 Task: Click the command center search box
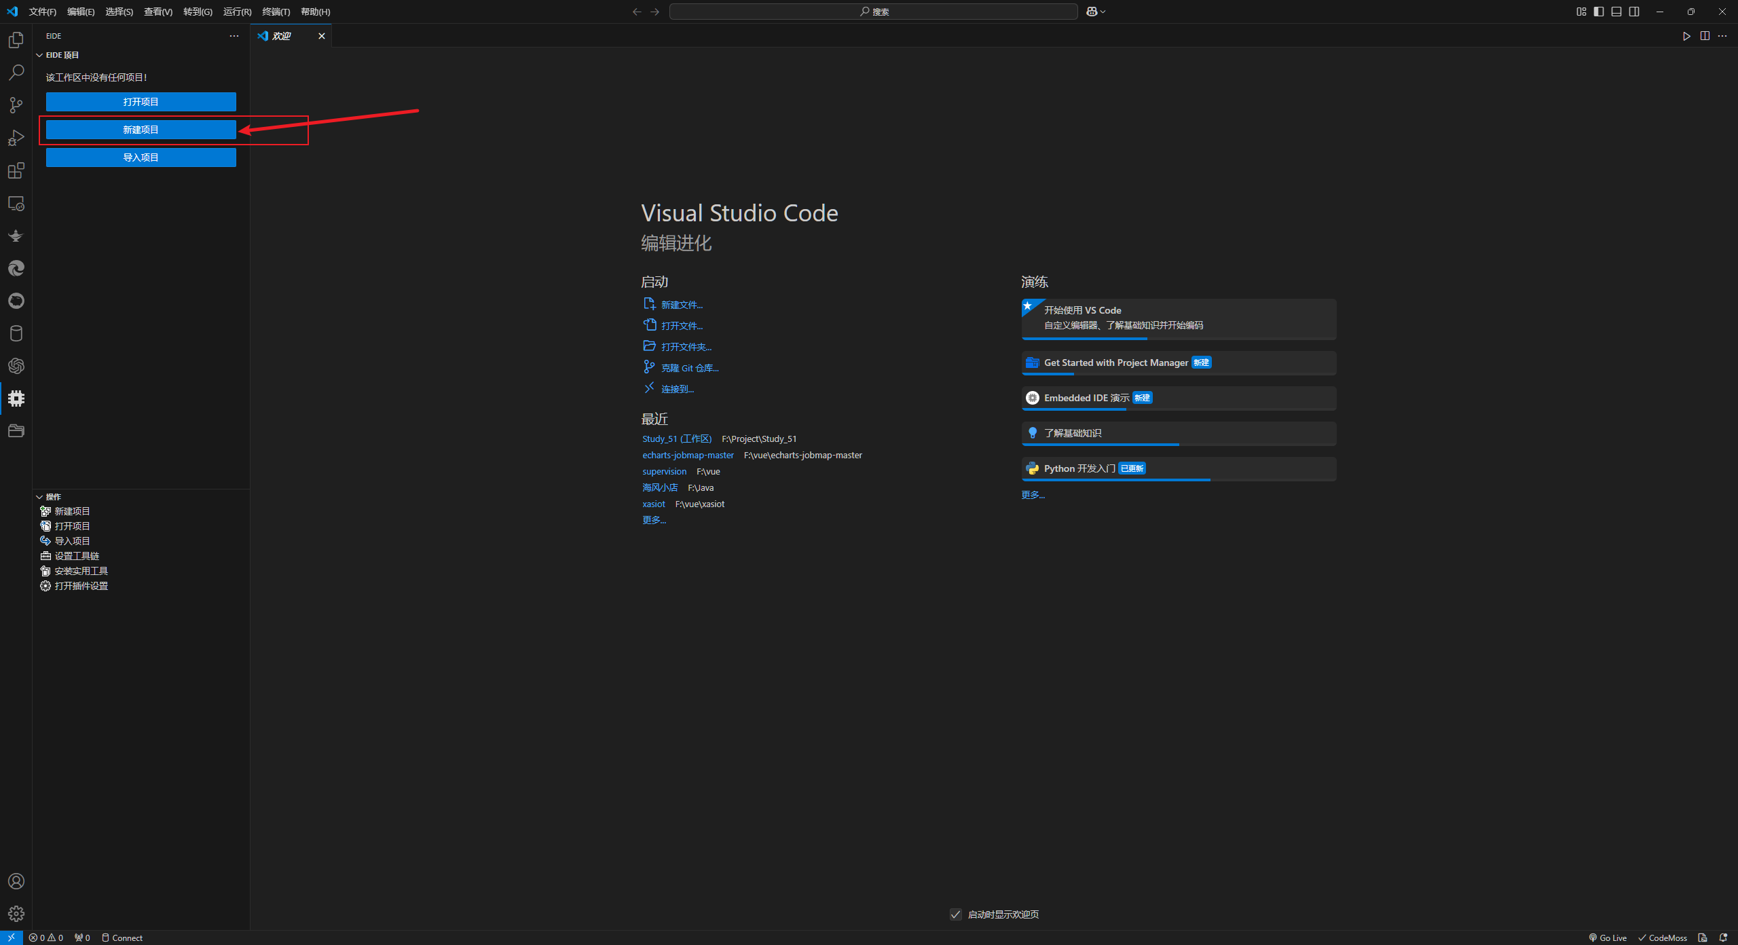click(x=874, y=12)
